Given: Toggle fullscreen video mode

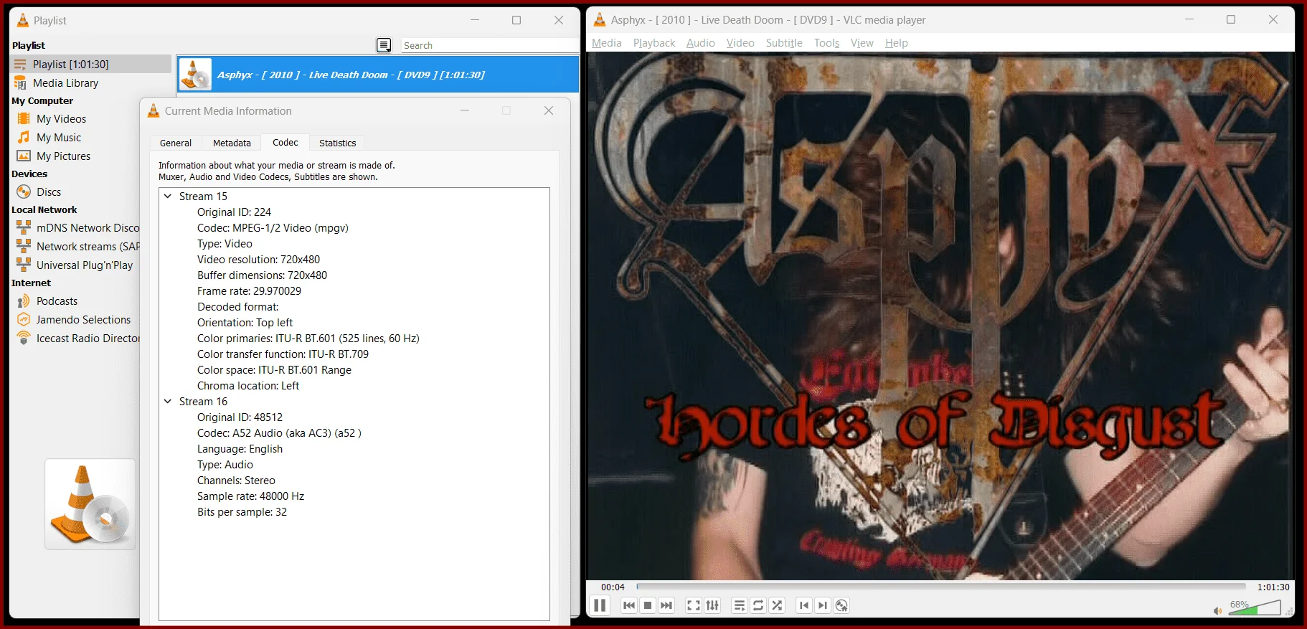Looking at the screenshot, I should pyautogui.click(x=694, y=605).
